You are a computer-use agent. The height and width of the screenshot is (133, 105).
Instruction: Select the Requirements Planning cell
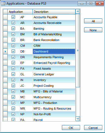(54, 57)
